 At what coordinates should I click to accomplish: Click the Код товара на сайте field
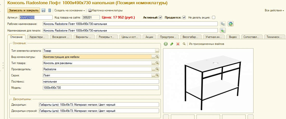91,17
